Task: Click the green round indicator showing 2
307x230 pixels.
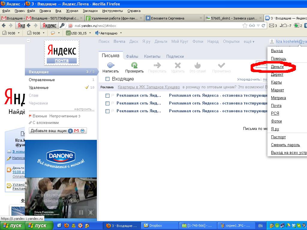Action: (298, 26)
